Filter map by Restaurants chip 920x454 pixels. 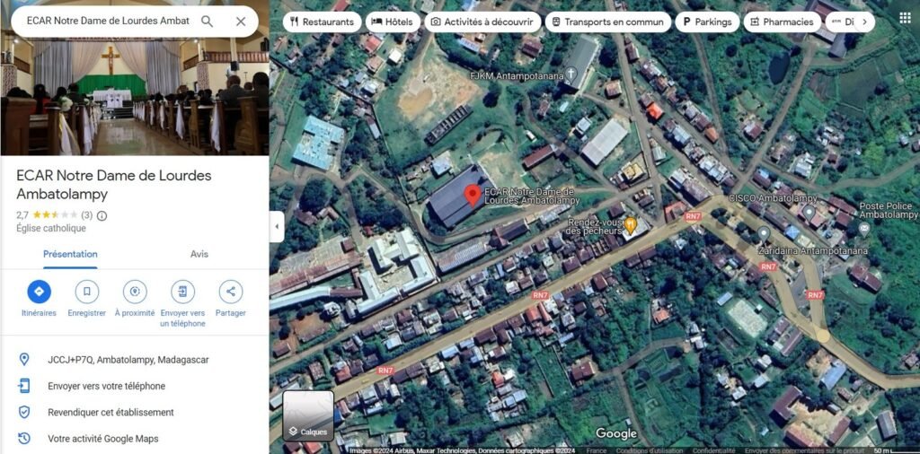322,22
